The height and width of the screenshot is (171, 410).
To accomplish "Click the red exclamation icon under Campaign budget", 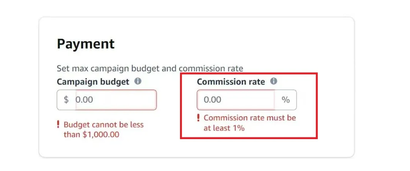I will 58,125.
